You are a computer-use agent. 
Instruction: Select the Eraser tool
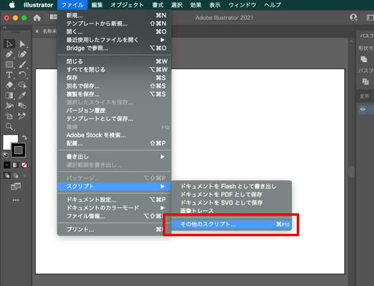point(9,85)
